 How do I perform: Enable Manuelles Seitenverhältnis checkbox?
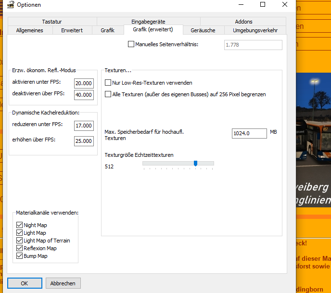(x=131, y=44)
